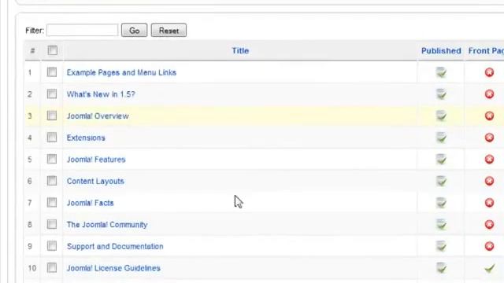Click front page red icon for Joomla! Features

[489, 159]
